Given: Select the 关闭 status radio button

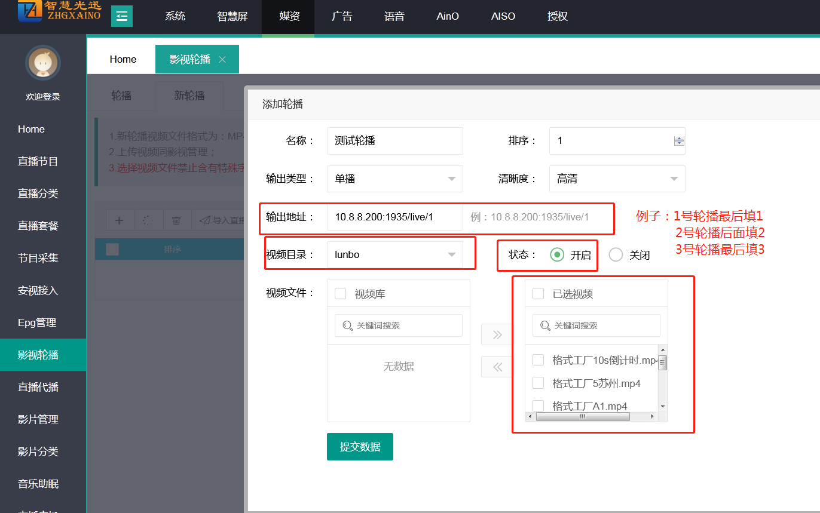Looking at the screenshot, I should 616,255.
